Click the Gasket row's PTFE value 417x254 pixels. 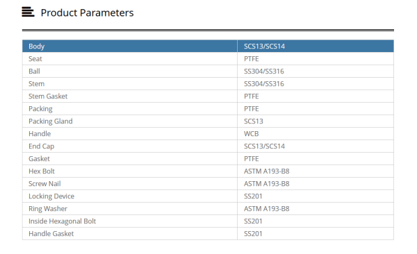[252, 159]
